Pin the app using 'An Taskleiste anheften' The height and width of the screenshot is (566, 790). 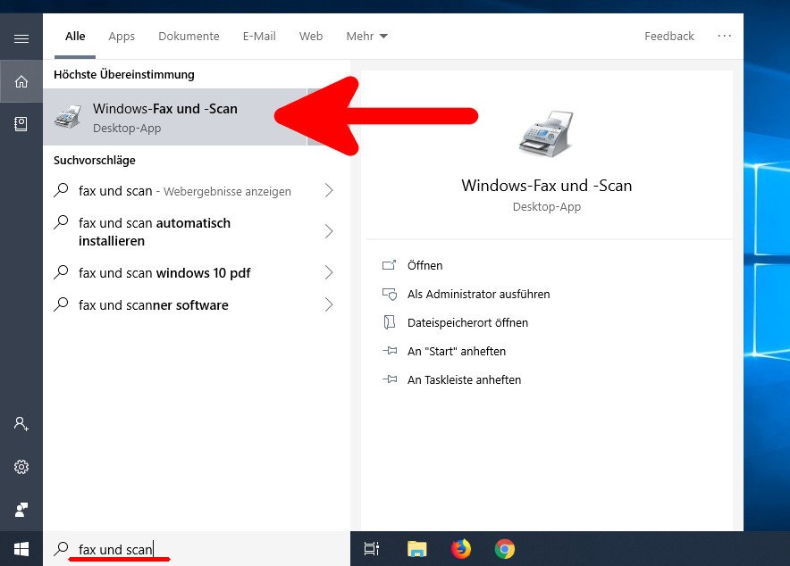464,379
